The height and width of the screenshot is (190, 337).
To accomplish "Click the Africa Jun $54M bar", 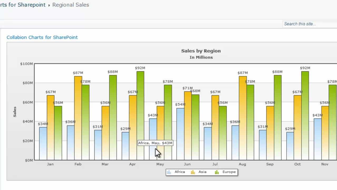I will (180, 134).
